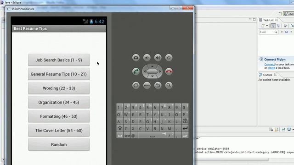Click the focus on workweek icon in Task List
Screen dimensions: 294x165
[285, 26]
